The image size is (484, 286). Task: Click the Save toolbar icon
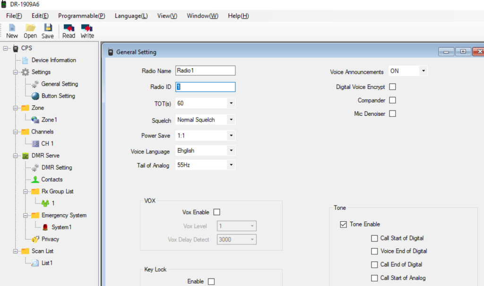point(48,31)
